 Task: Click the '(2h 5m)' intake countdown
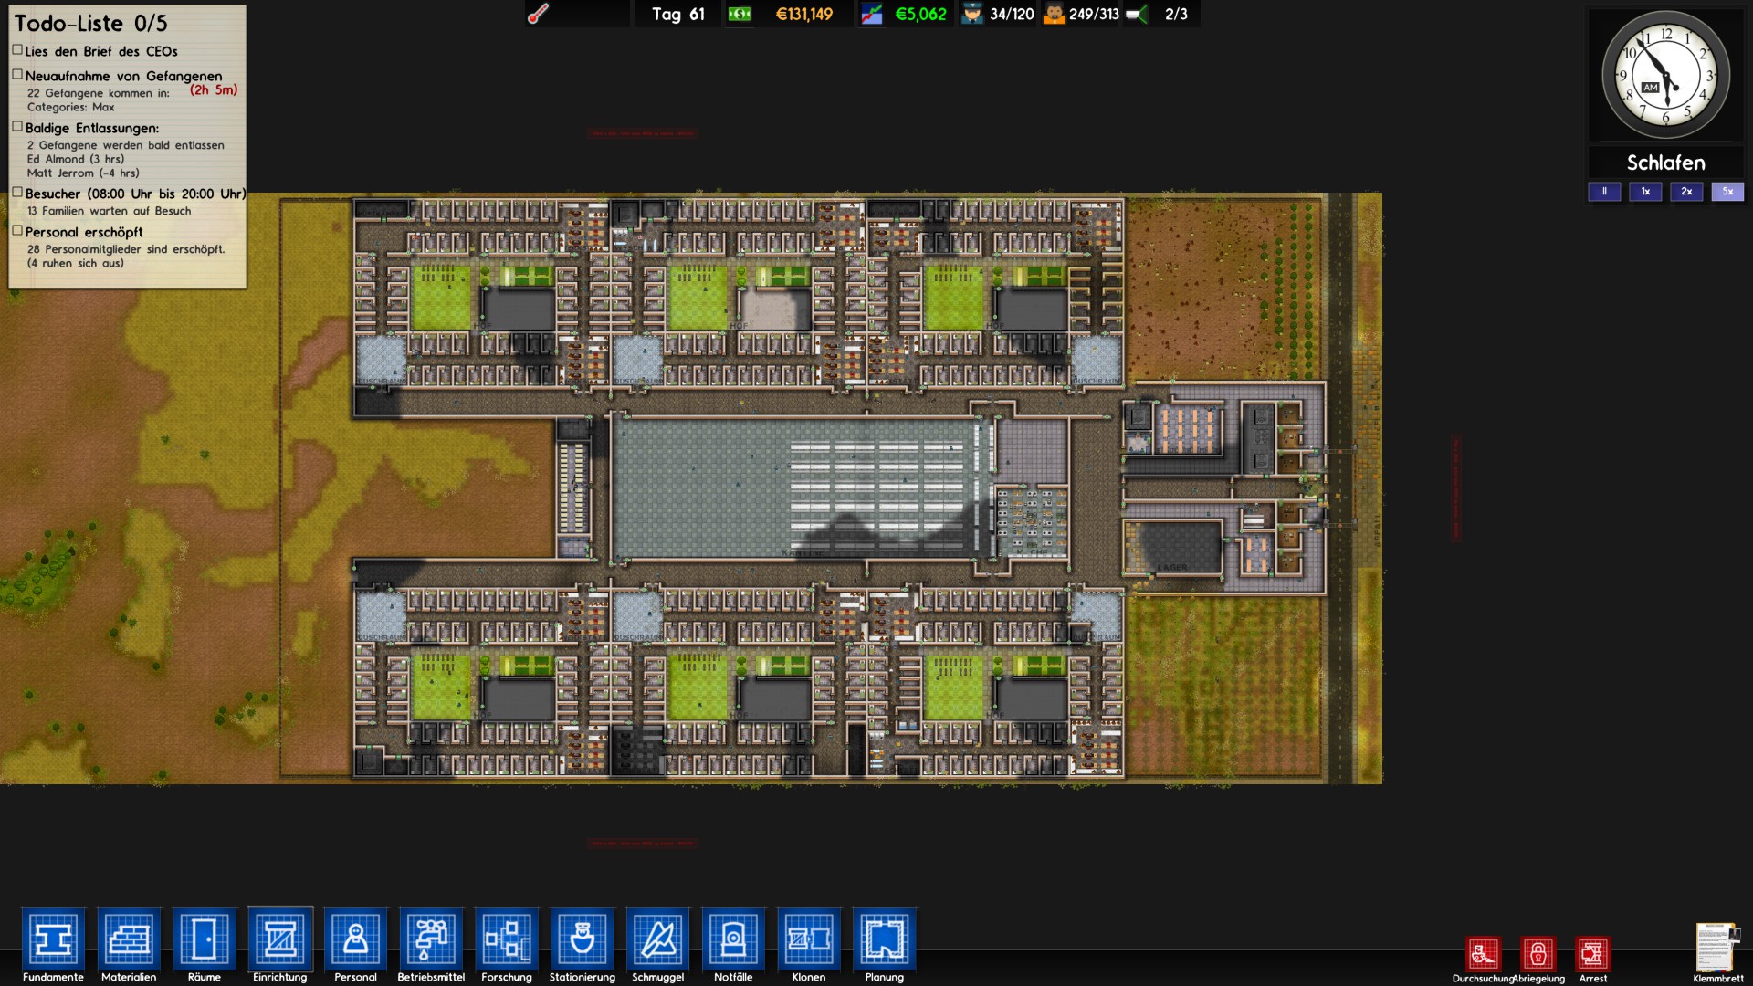click(214, 89)
